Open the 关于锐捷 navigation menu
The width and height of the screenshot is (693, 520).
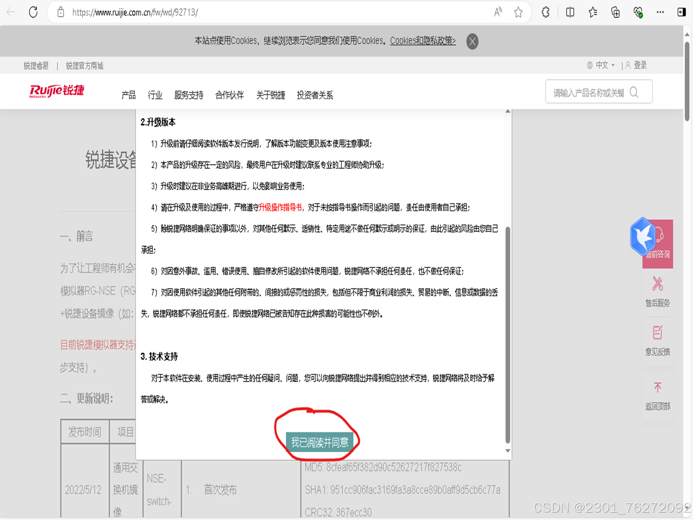(271, 95)
